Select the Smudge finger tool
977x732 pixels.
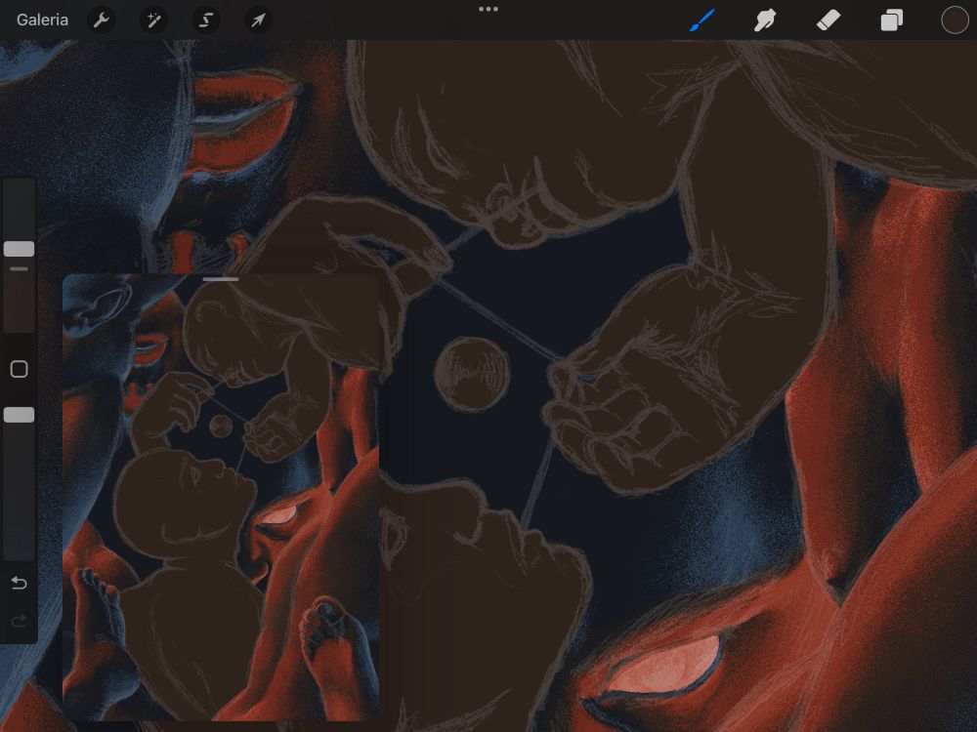[x=765, y=20]
